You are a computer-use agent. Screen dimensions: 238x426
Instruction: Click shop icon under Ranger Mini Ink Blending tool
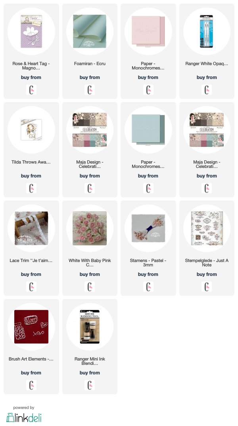90,385
